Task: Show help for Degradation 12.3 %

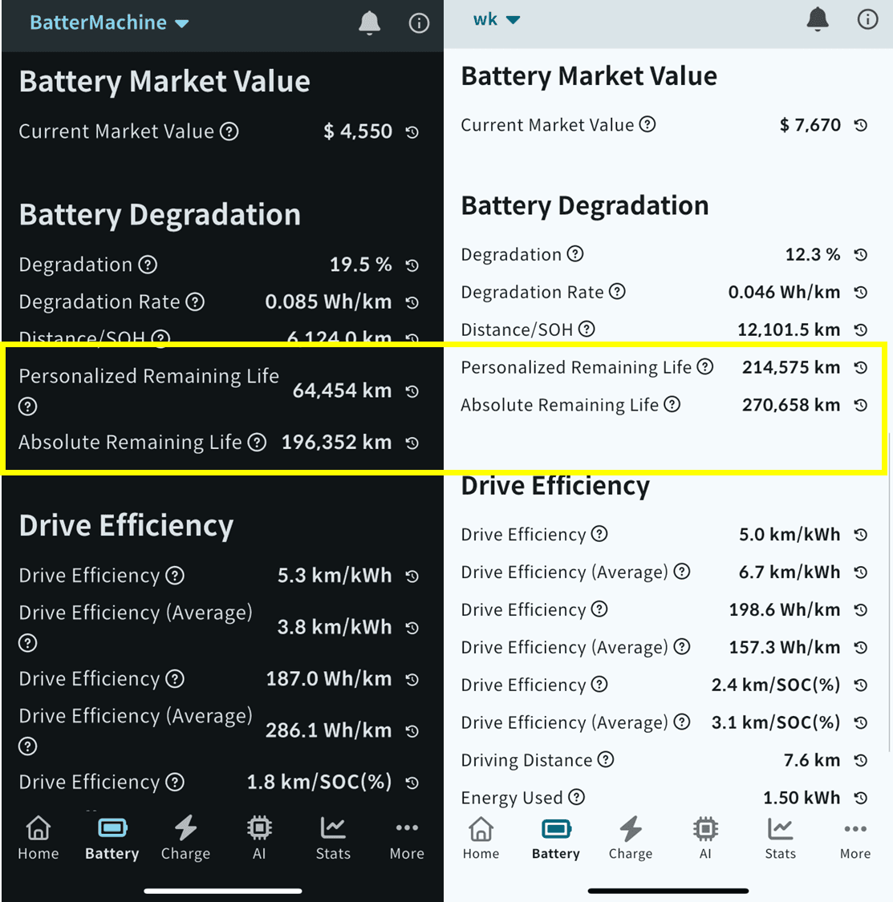Action: pos(575,253)
